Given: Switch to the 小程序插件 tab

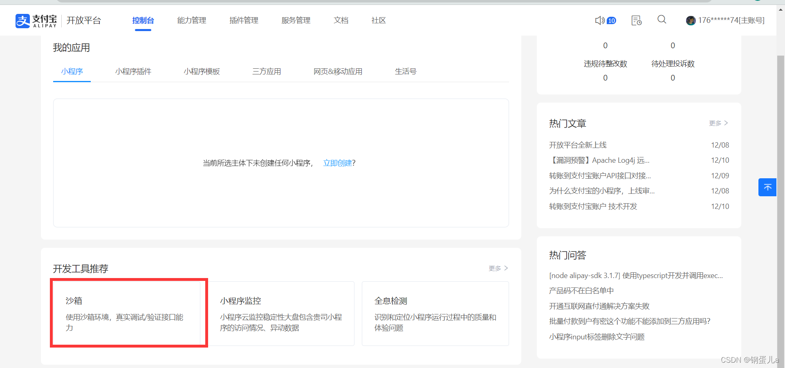Looking at the screenshot, I should point(133,72).
